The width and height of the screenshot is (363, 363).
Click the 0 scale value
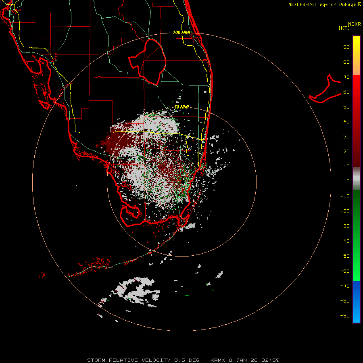[x=348, y=181]
